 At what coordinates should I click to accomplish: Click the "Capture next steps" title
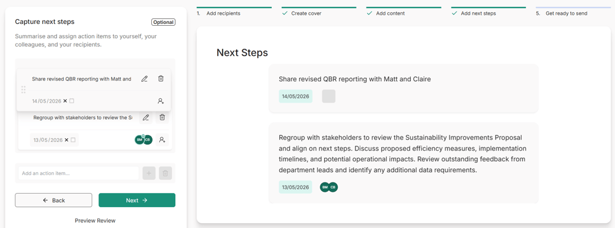click(x=45, y=22)
